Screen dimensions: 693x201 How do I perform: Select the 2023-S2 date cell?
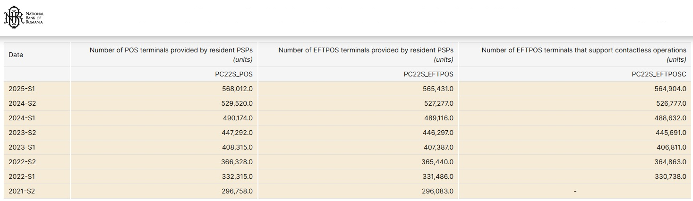(22, 133)
